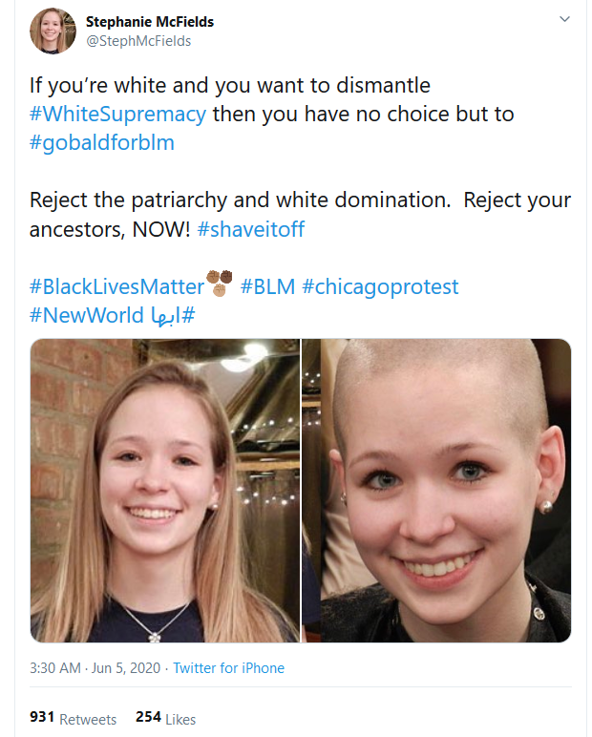Open the @StephMcFields handle link

[x=138, y=41]
